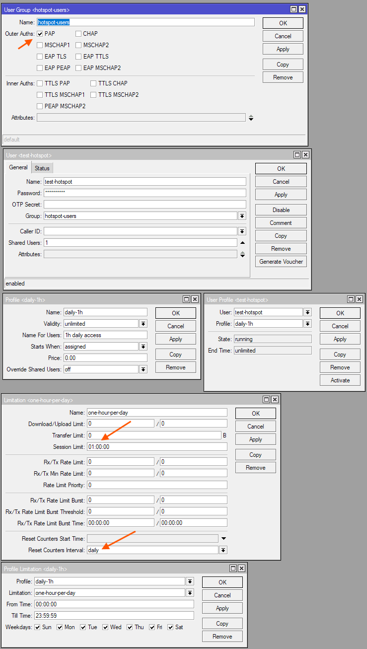Tick the EAP TLS checkbox
This screenshot has width=367, height=649.
point(40,57)
